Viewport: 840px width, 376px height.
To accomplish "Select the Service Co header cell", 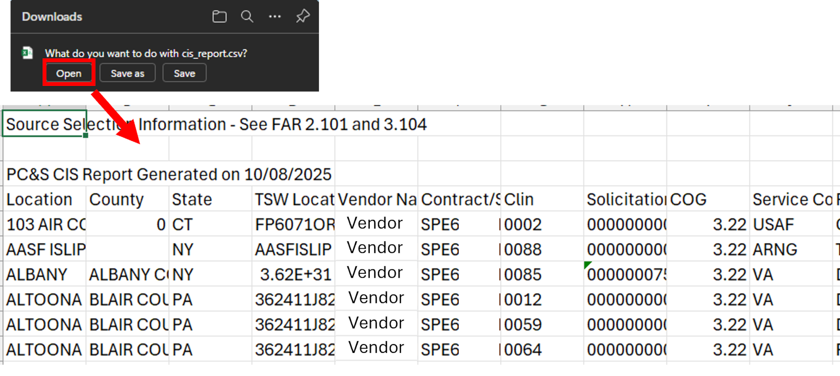I will [791, 199].
